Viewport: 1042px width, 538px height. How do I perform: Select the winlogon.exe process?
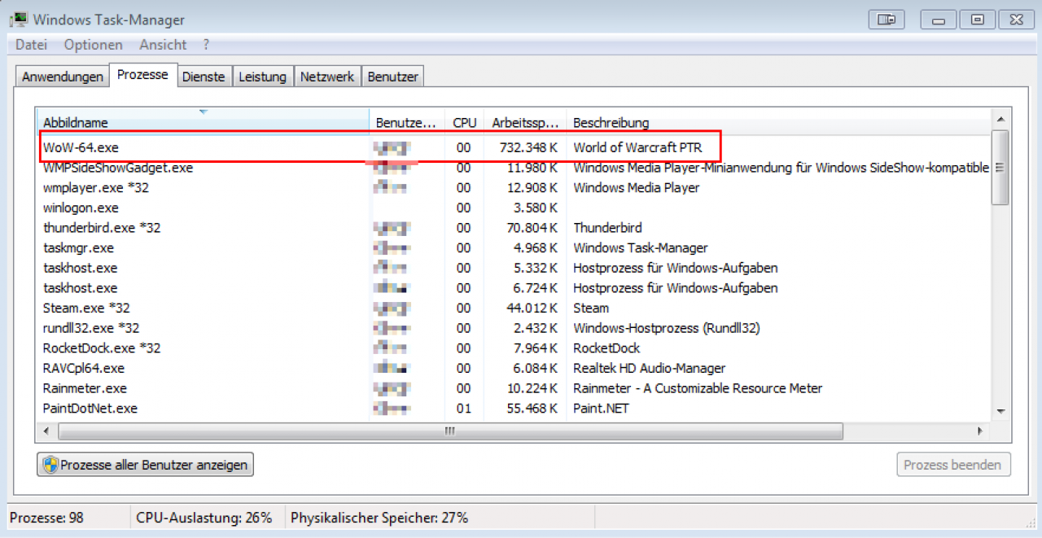coord(514,208)
